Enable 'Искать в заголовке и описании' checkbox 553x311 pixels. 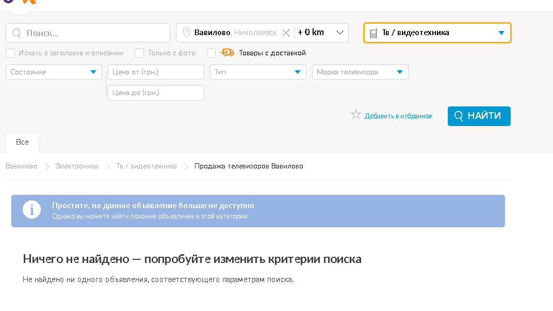tap(10, 53)
